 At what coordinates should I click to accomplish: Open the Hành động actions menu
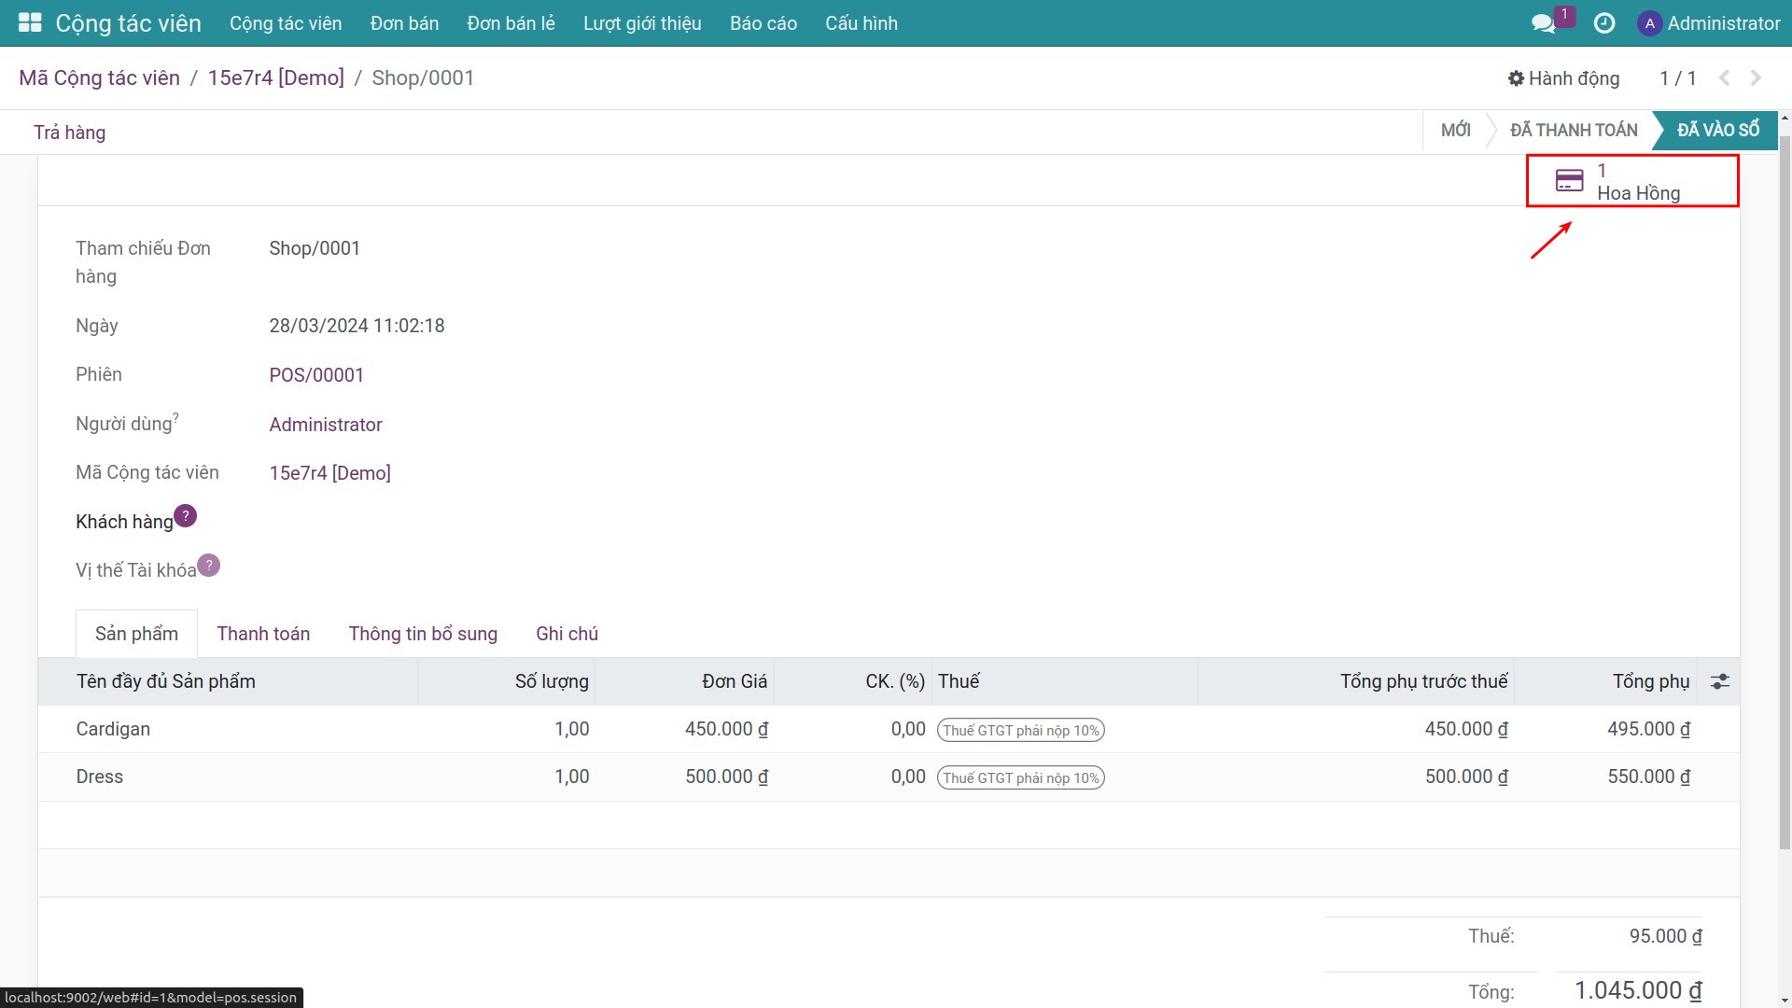tap(1563, 78)
